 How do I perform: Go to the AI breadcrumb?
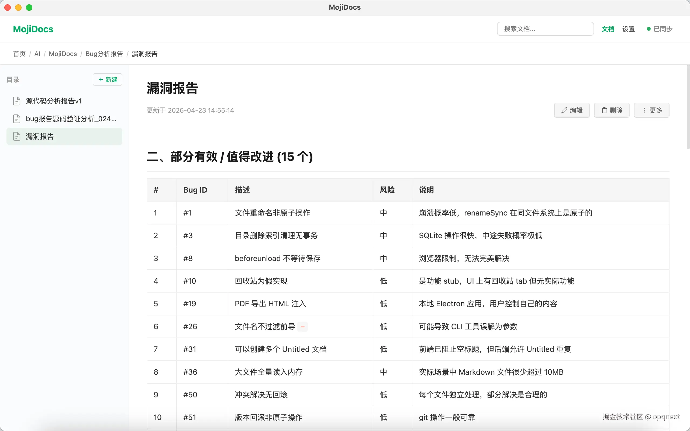pos(37,54)
